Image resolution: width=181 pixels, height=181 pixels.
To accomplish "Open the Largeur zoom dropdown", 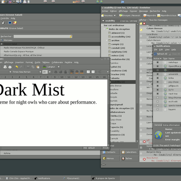I will pos(59,67).
